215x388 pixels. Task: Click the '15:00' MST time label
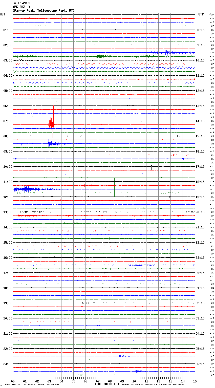[x=8, y=243]
